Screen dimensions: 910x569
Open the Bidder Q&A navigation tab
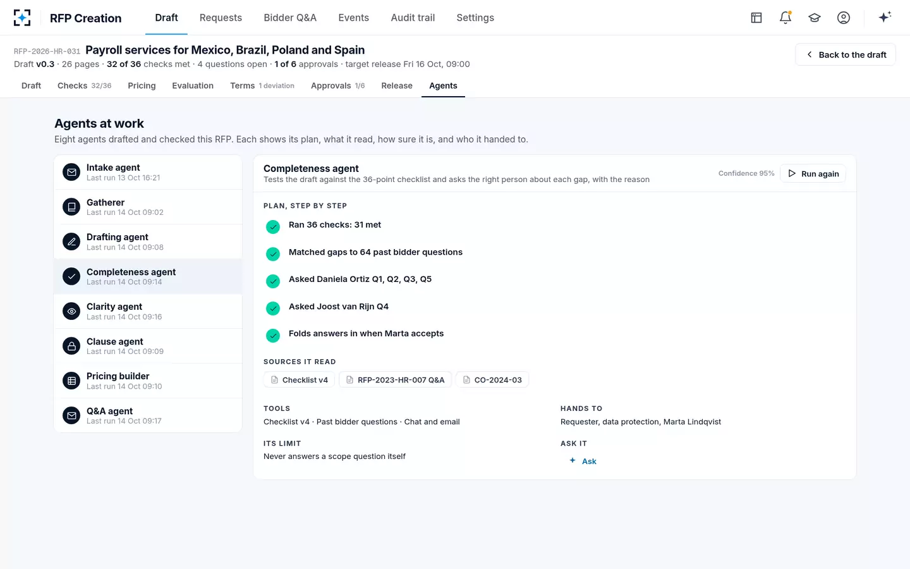pyautogui.click(x=290, y=18)
